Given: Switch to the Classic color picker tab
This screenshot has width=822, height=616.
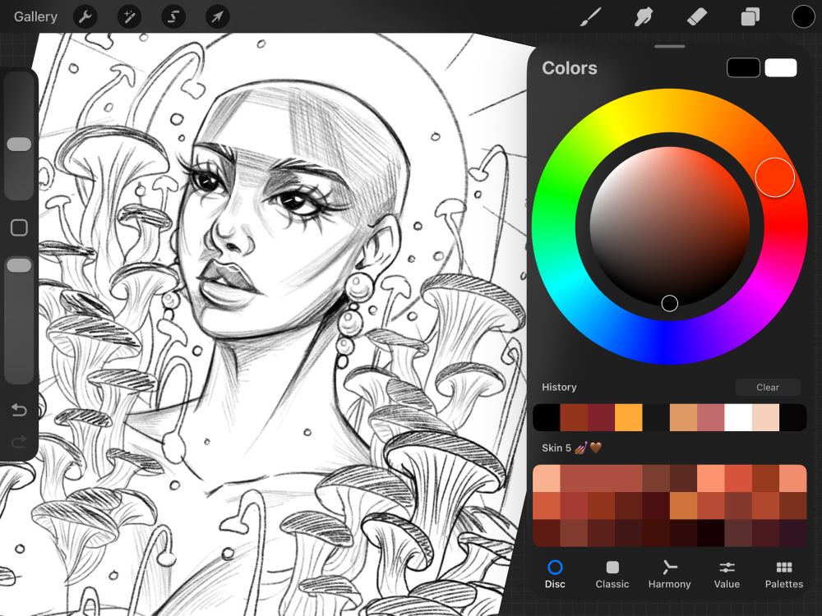Looking at the screenshot, I should 612,573.
